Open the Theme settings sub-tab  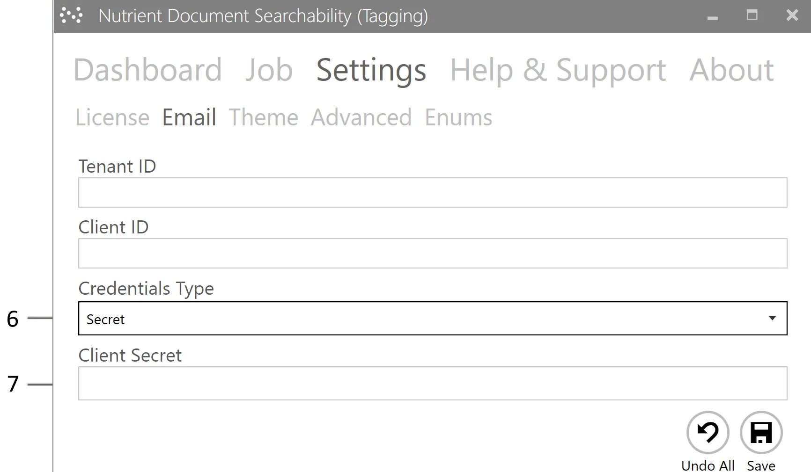coord(263,117)
